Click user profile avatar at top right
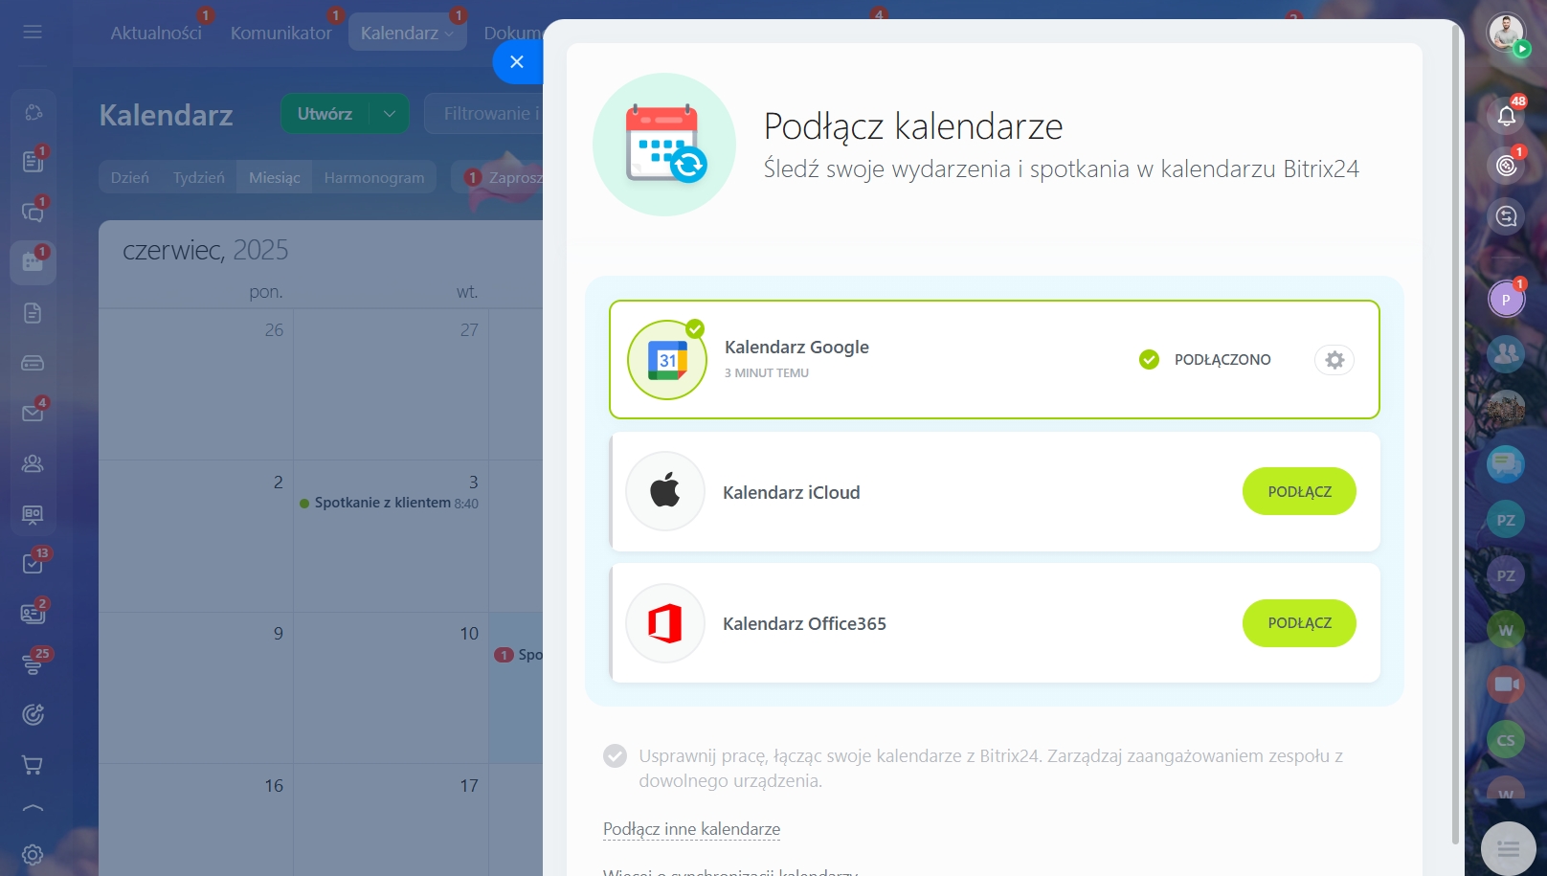Viewport: 1547px width, 876px height. coord(1506,34)
